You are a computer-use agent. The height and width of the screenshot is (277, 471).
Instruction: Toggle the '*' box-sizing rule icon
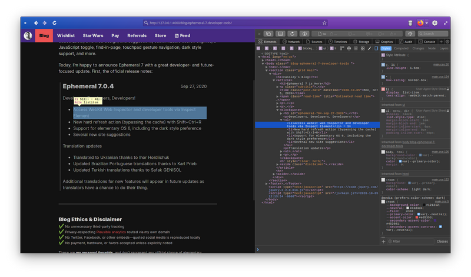(383, 77)
